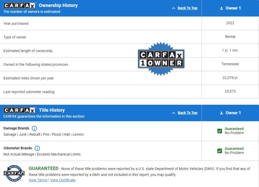Image resolution: width=259 pixels, height=187 pixels.
Task: Open the View Terms link
Action: click(x=38, y=180)
